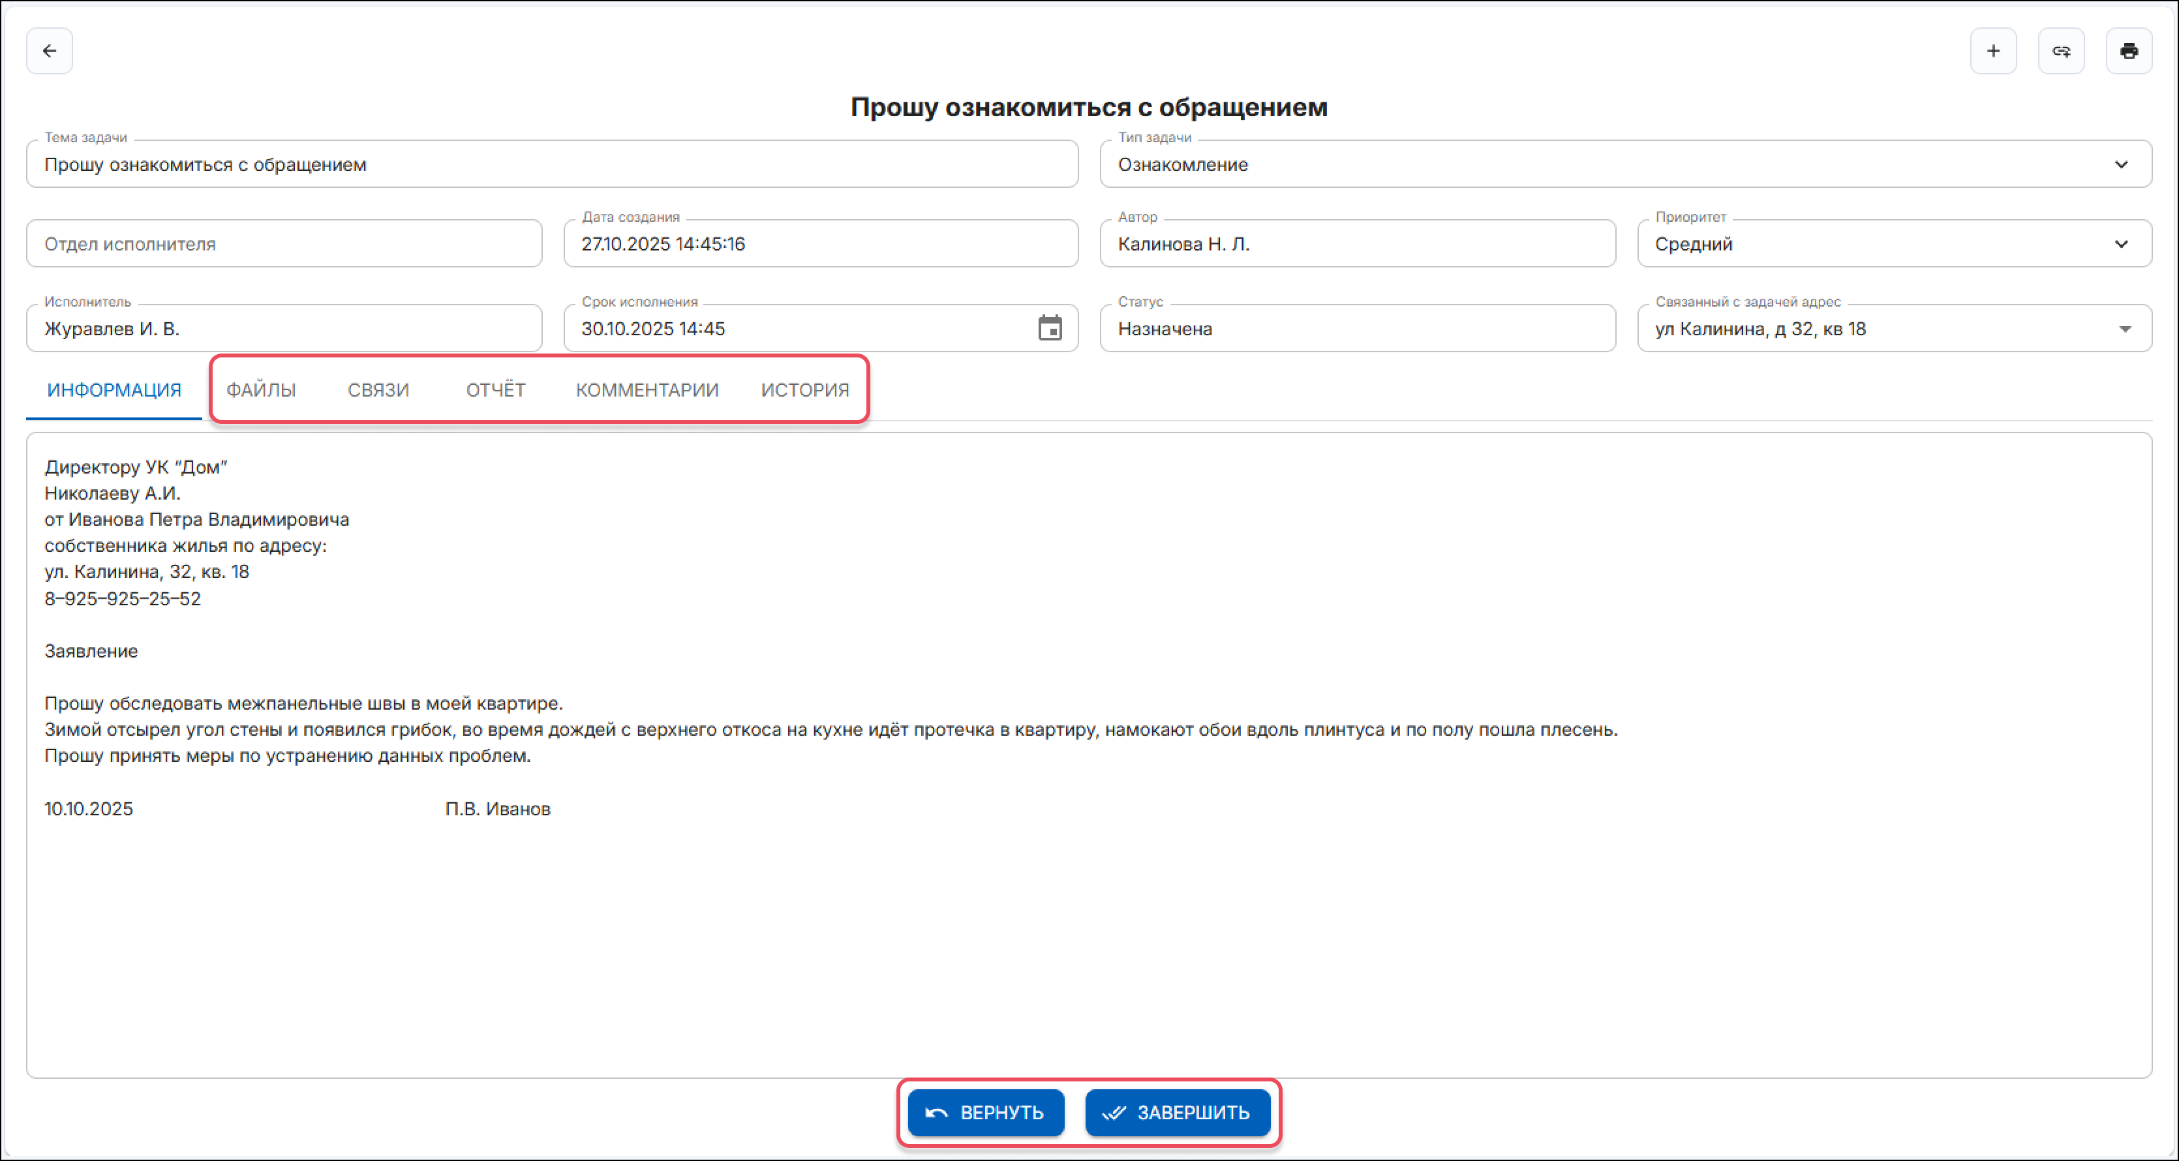Click the printer icon
Viewport: 2179px width, 1161px height.
2128,51
